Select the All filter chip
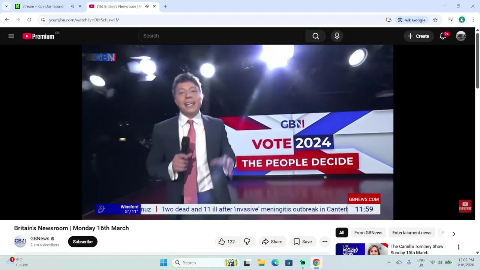 click(x=342, y=233)
